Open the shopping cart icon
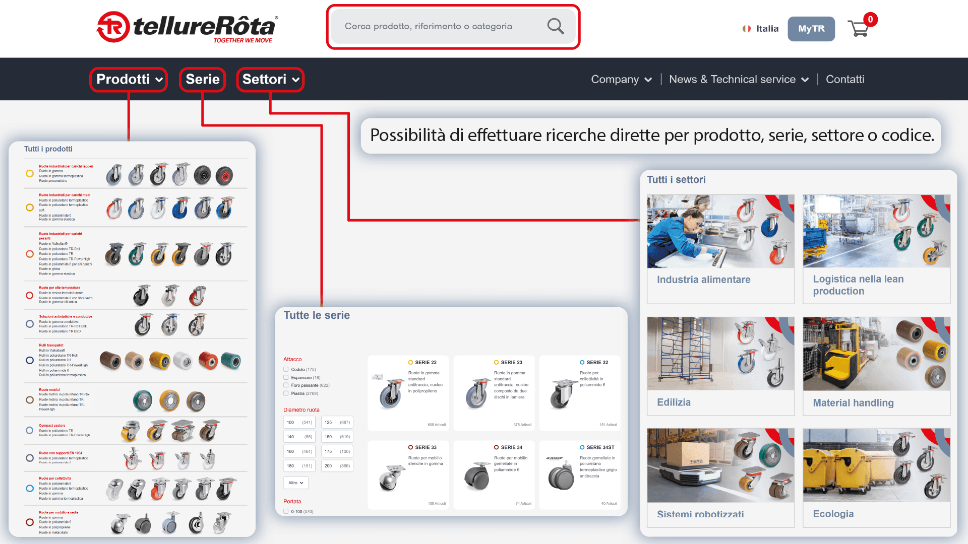The width and height of the screenshot is (968, 544). 858,29
